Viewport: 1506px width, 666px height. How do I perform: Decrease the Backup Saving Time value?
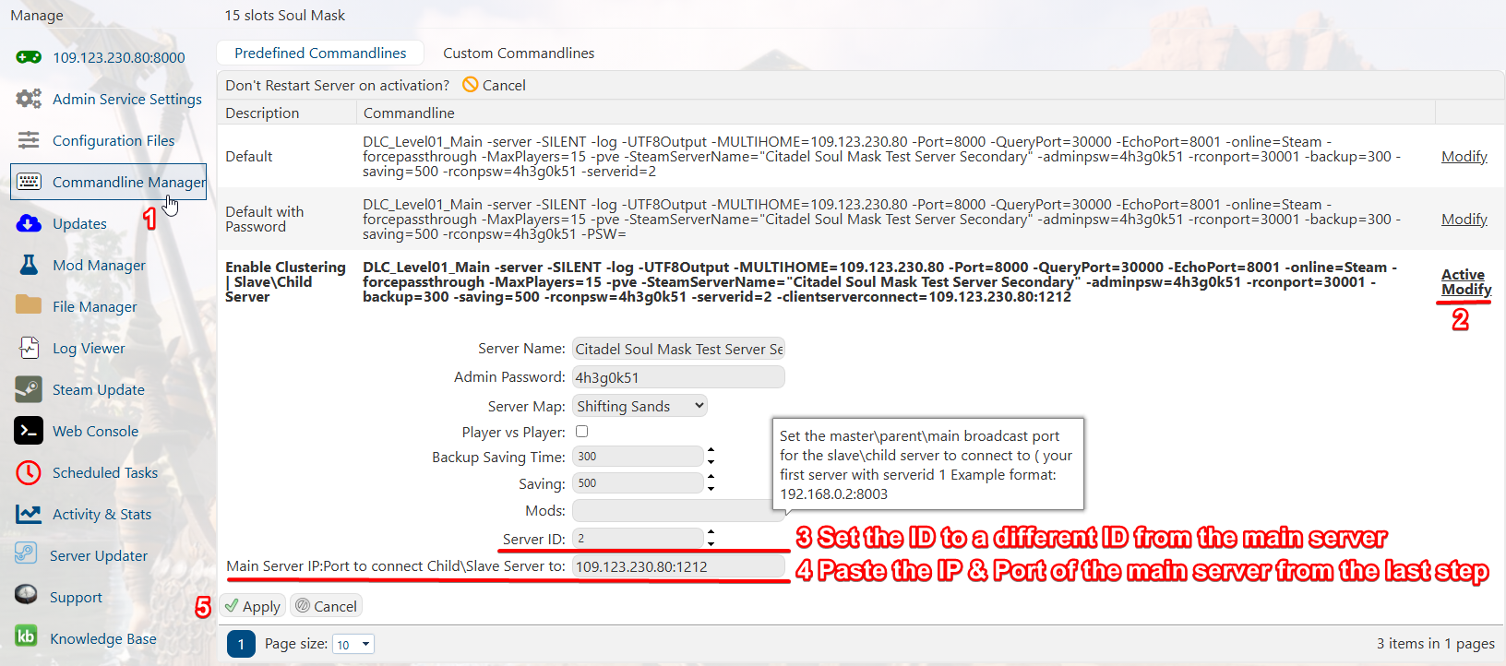[711, 461]
